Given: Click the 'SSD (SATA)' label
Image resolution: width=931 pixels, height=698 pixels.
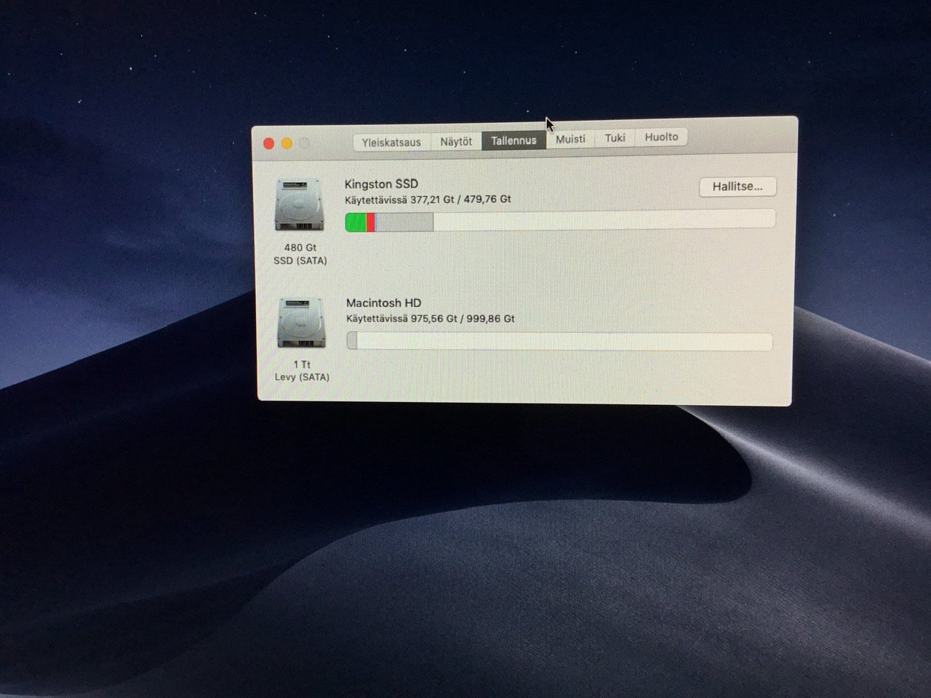Looking at the screenshot, I should pyautogui.click(x=300, y=260).
